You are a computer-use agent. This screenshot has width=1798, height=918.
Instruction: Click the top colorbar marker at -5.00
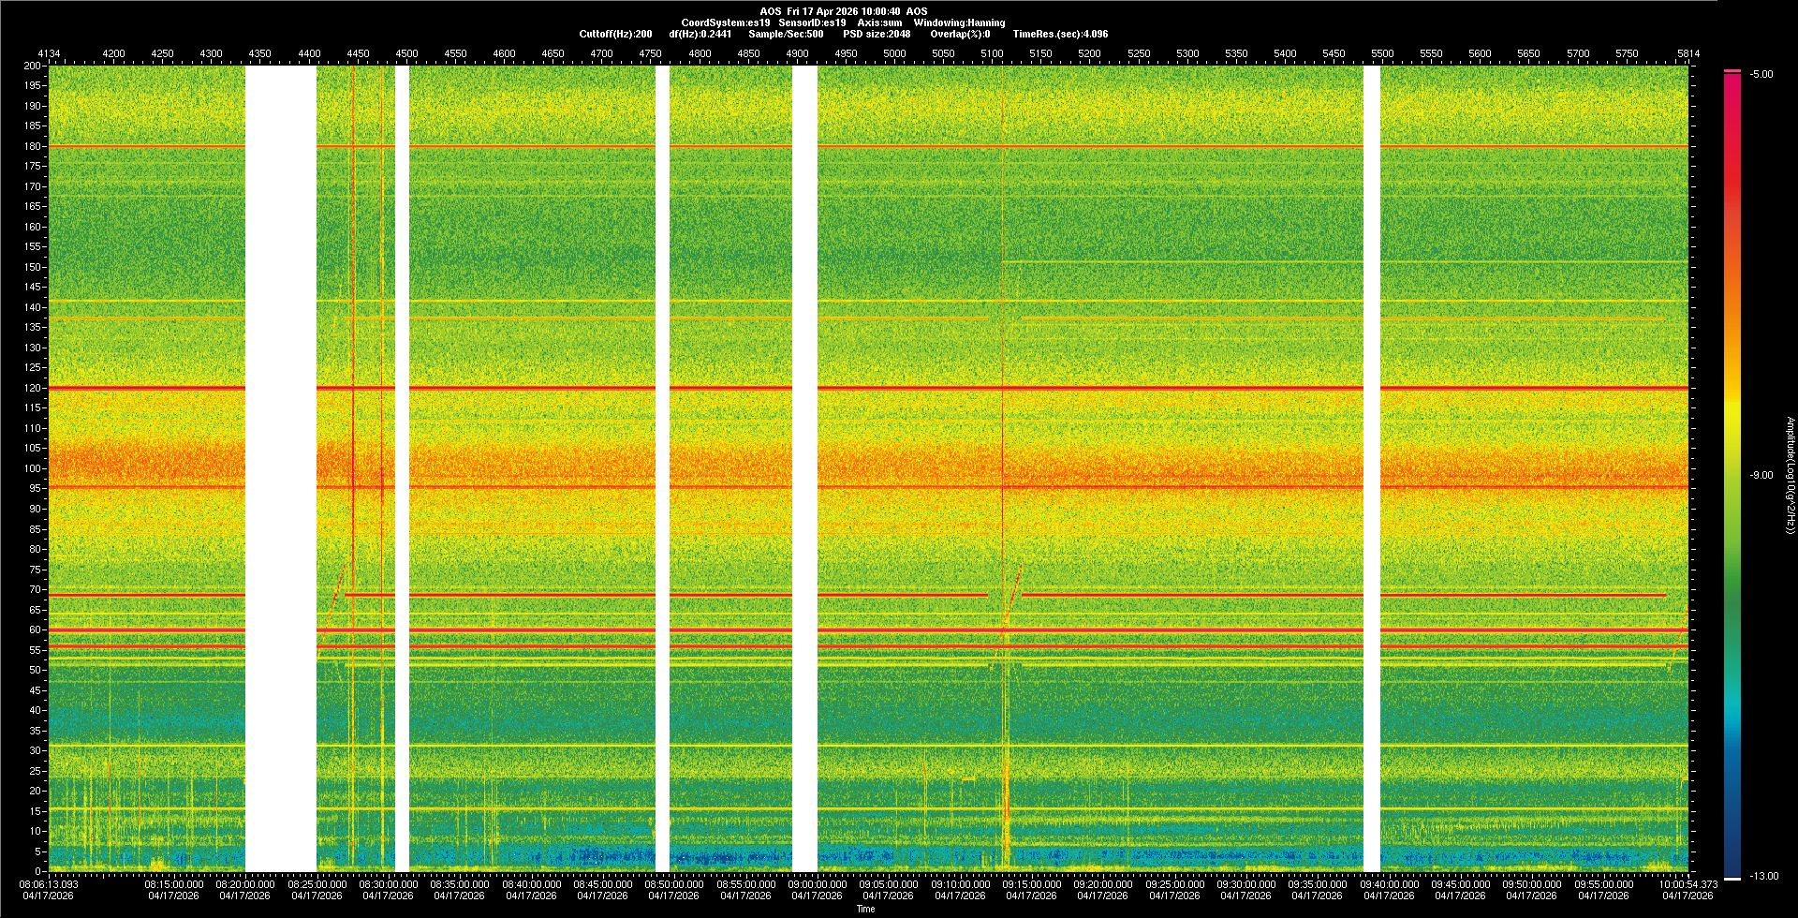tap(1732, 71)
